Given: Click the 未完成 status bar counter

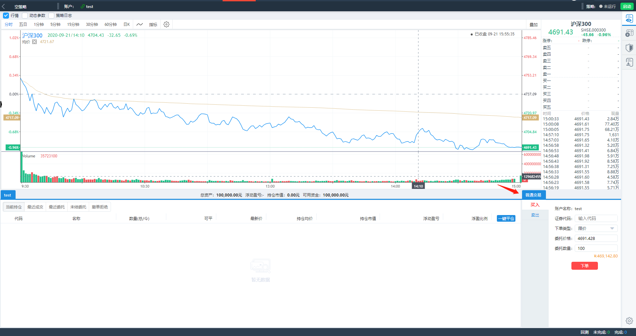Looking at the screenshot, I should pos(602,332).
